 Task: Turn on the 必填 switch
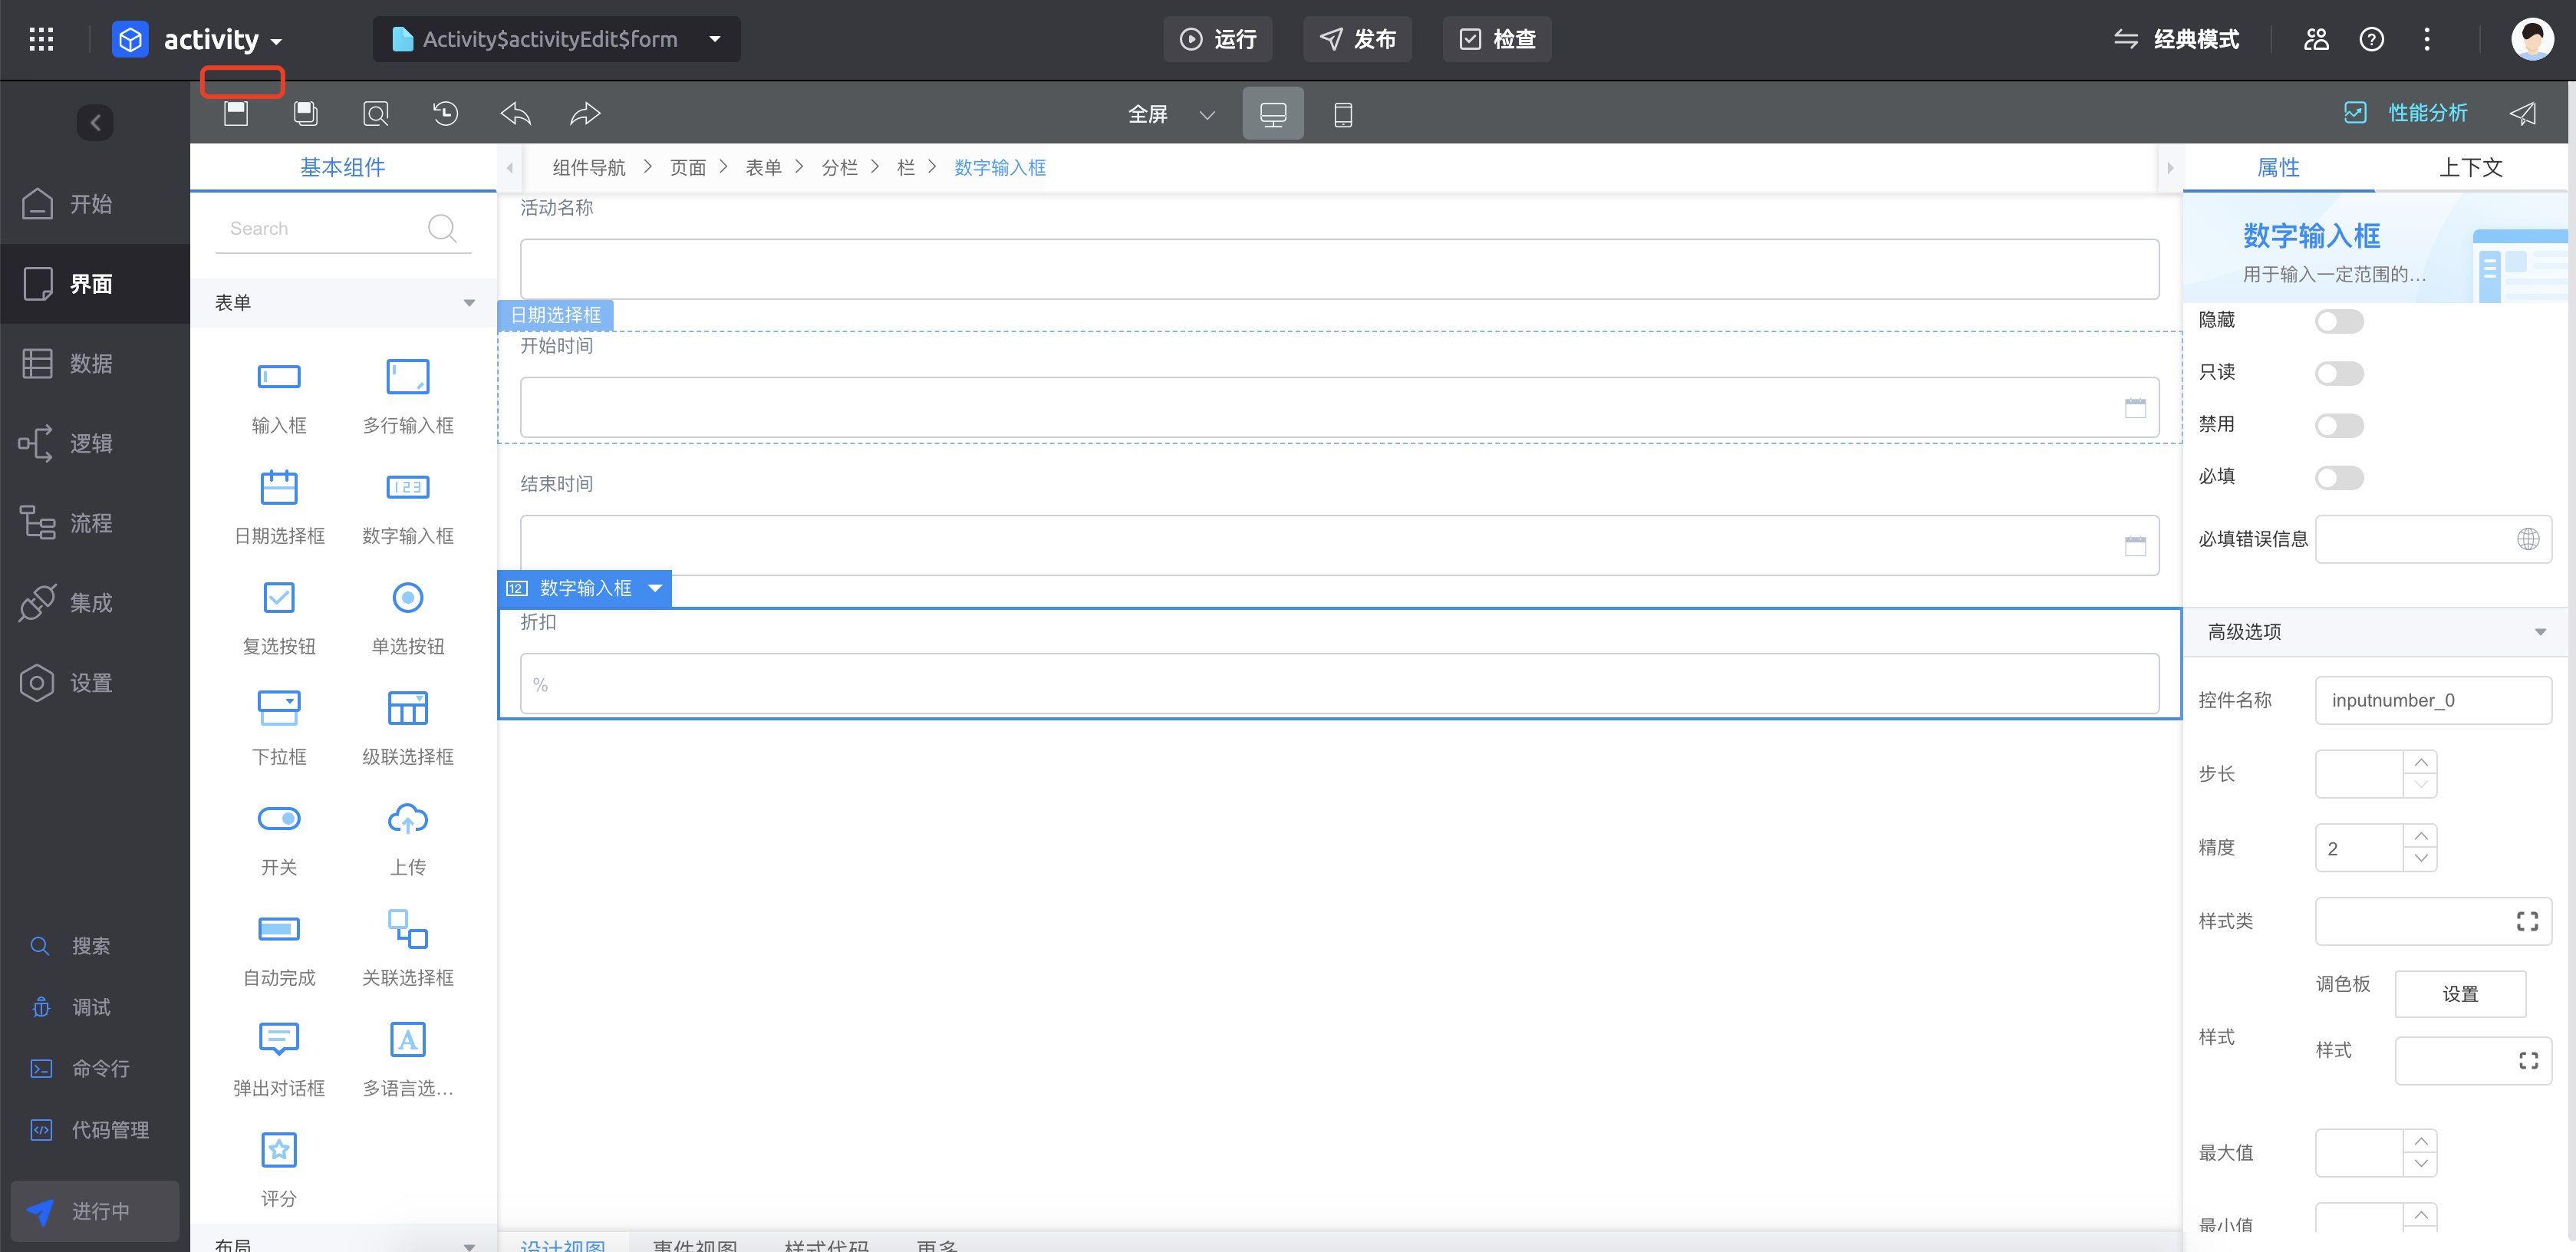click(2339, 477)
